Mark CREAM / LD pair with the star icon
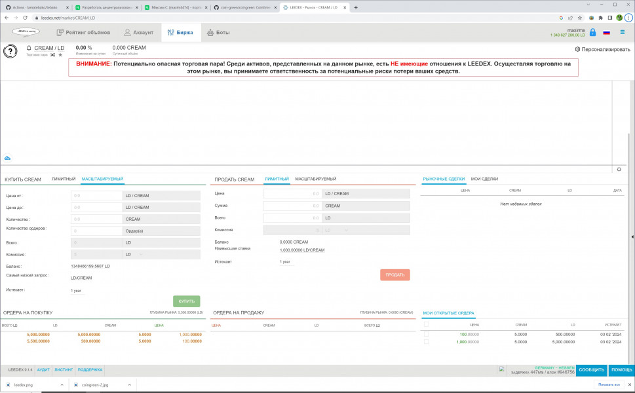Screen dimensions: 635x393 coord(60,54)
